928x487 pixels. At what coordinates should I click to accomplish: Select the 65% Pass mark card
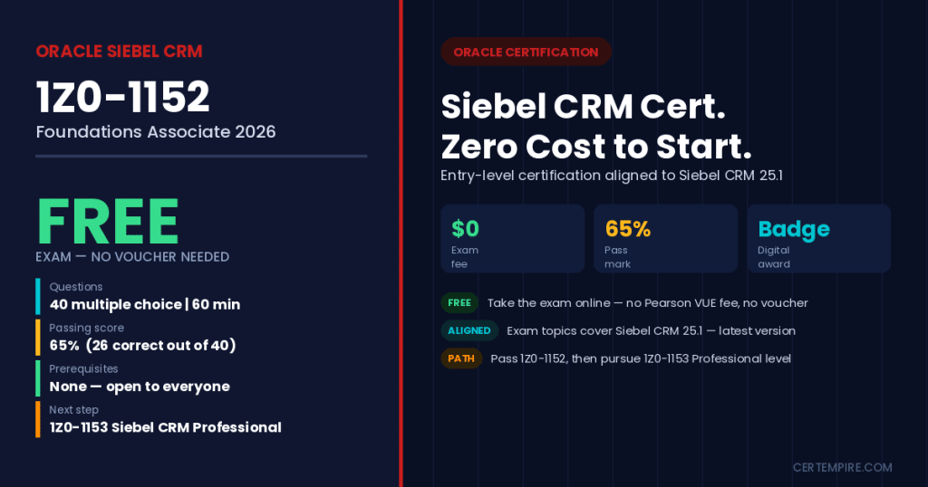pos(665,239)
